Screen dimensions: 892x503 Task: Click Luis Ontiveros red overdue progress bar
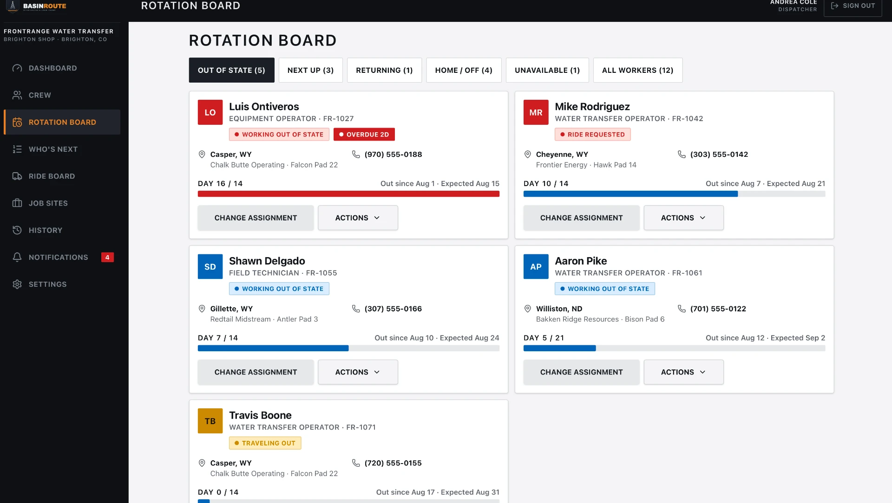coord(348,194)
